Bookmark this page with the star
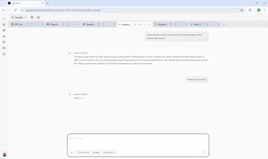This screenshot has height=159, width=268. [242, 10]
